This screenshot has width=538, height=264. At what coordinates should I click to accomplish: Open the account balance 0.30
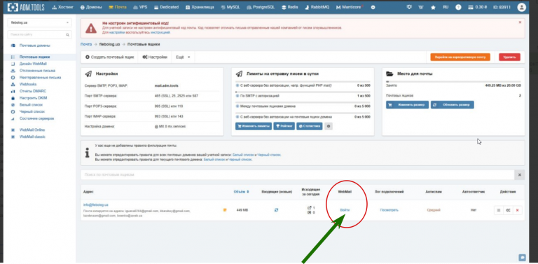pyautogui.click(x=478, y=7)
